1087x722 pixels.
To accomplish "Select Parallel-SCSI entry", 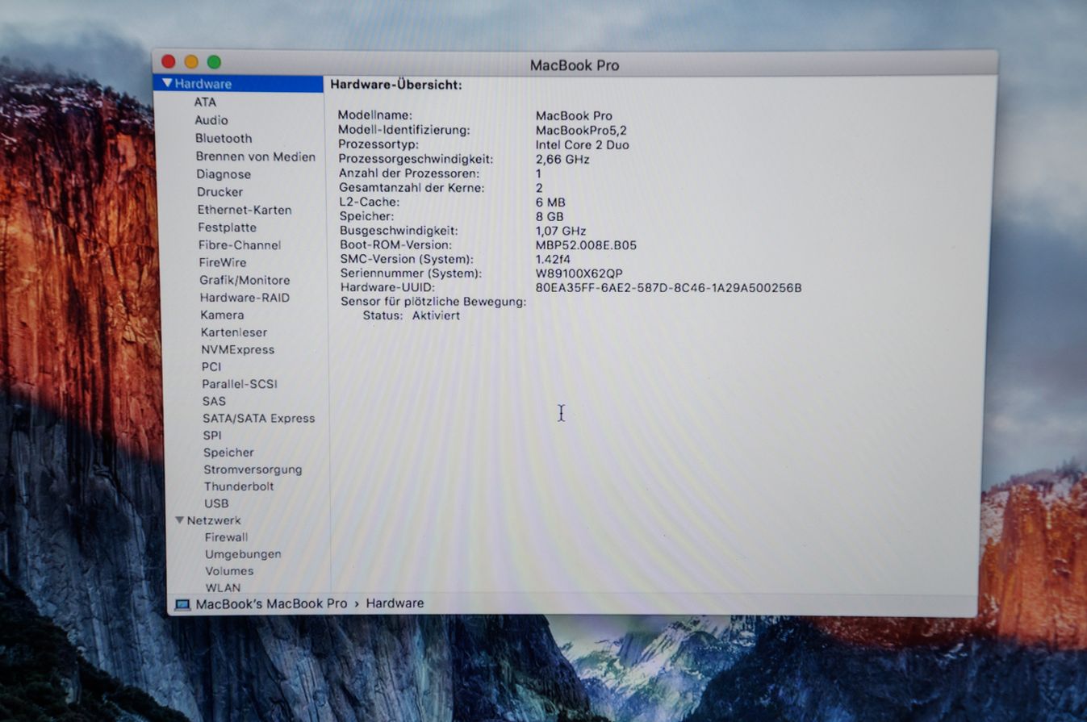I will pos(240,384).
